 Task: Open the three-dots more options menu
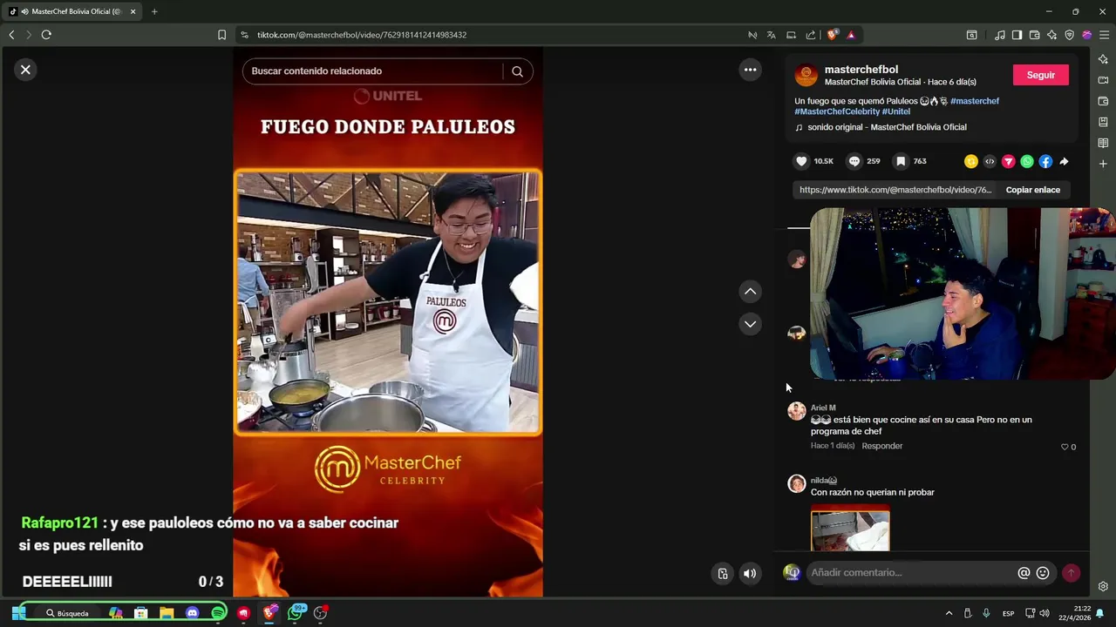click(750, 70)
